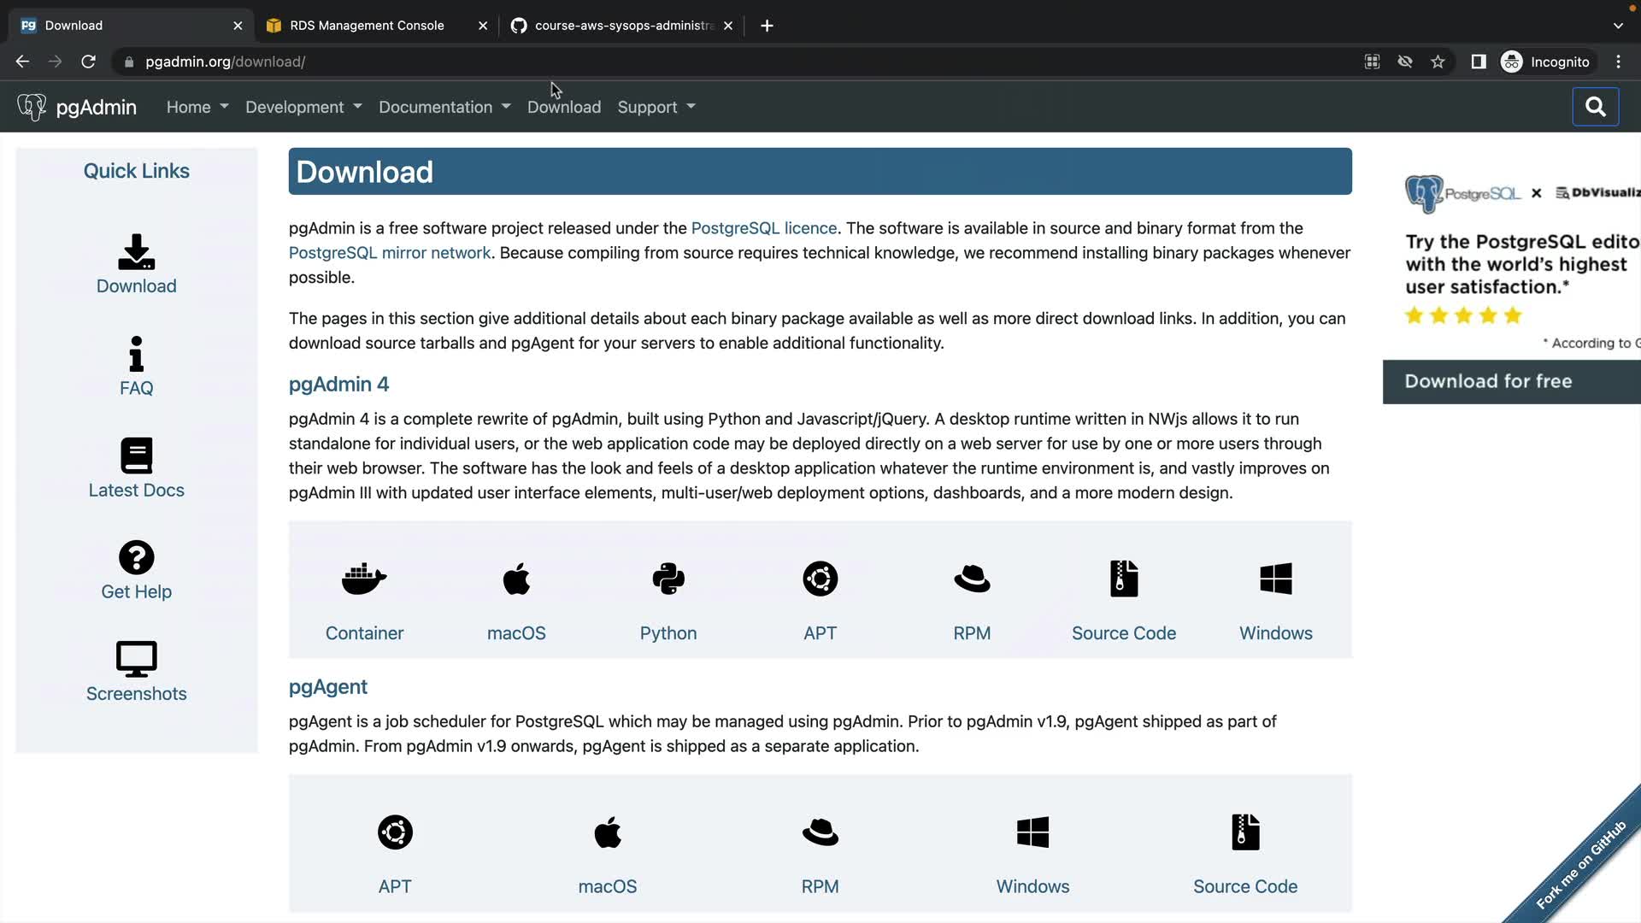
Task: Click the pgAgent macOS apple icon
Action: (x=607, y=832)
